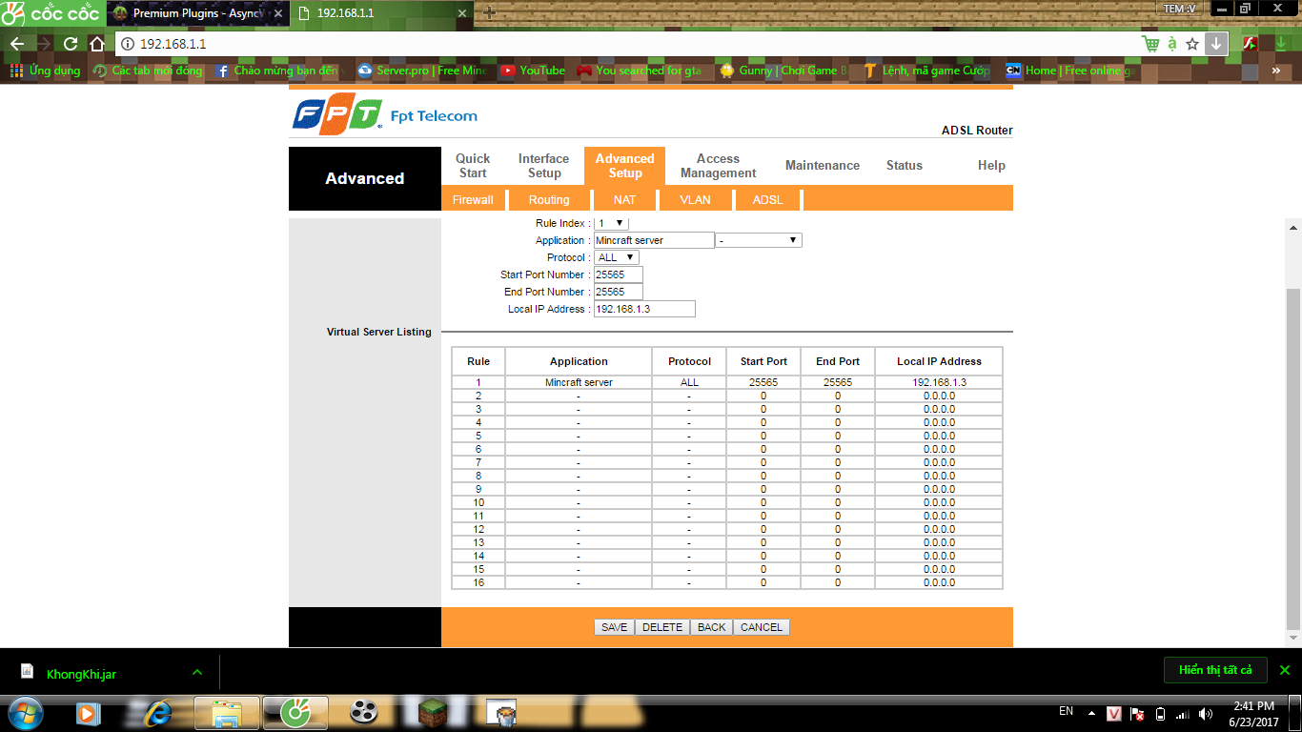Open the YouTube bookmark

533,71
